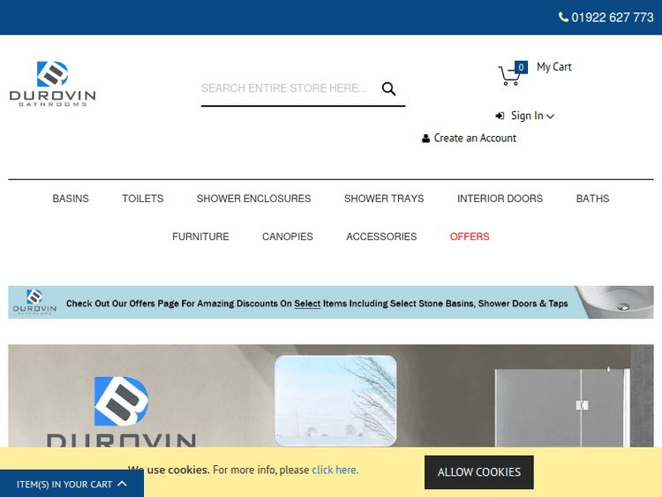Open the Interior Doors menu item
The image size is (662, 497).
[500, 199]
